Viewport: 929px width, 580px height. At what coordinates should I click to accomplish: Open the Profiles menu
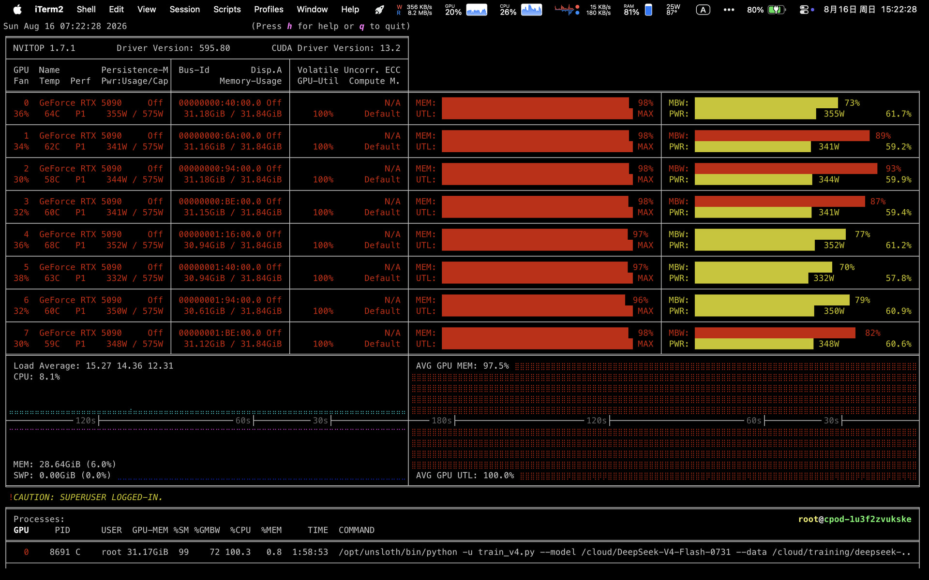(x=269, y=9)
